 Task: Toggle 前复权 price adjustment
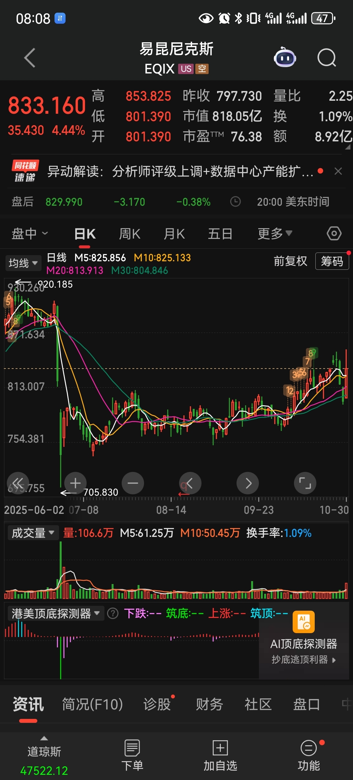tap(290, 261)
